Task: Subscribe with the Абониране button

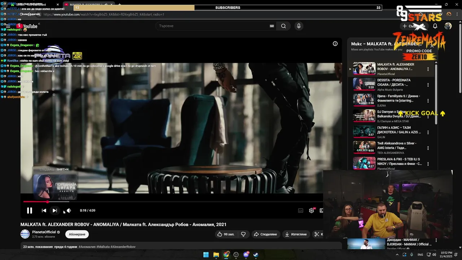Action: click(x=77, y=234)
